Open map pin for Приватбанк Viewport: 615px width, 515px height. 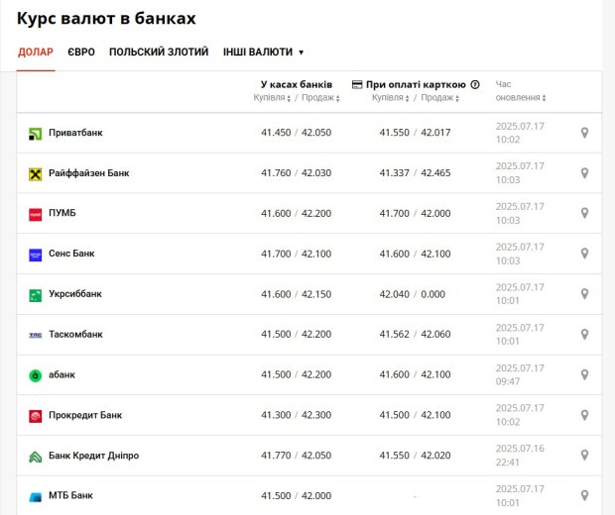pyautogui.click(x=584, y=133)
